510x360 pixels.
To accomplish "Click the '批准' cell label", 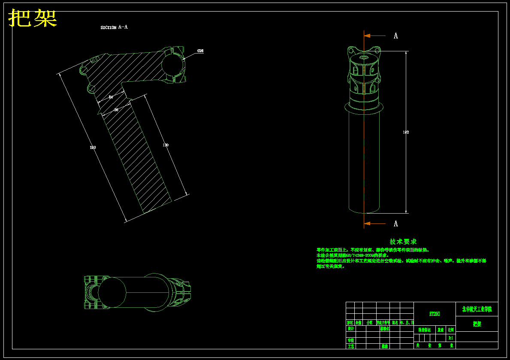I will click(x=385, y=346).
